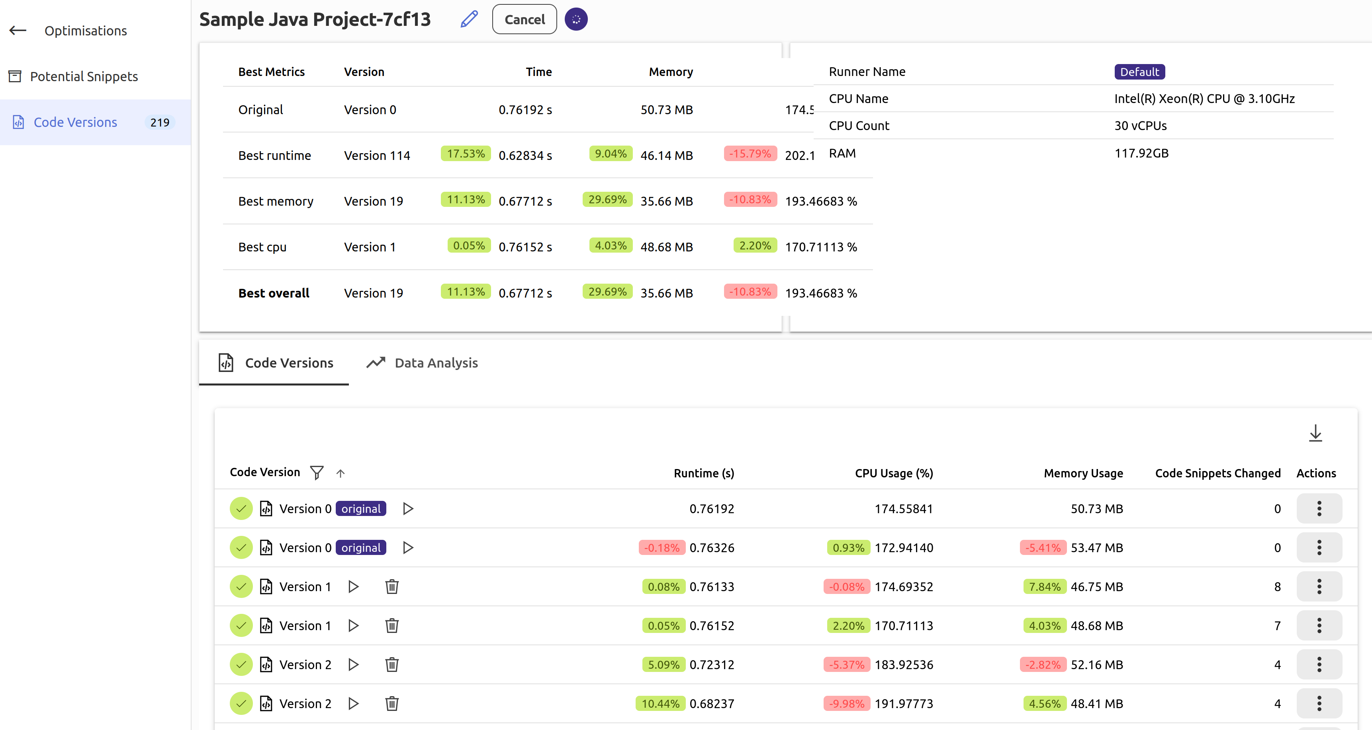The image size is (1372, 730).
Task: Click file icon of Version 2 (0.68237)
Action: click(x=266, y=703)
